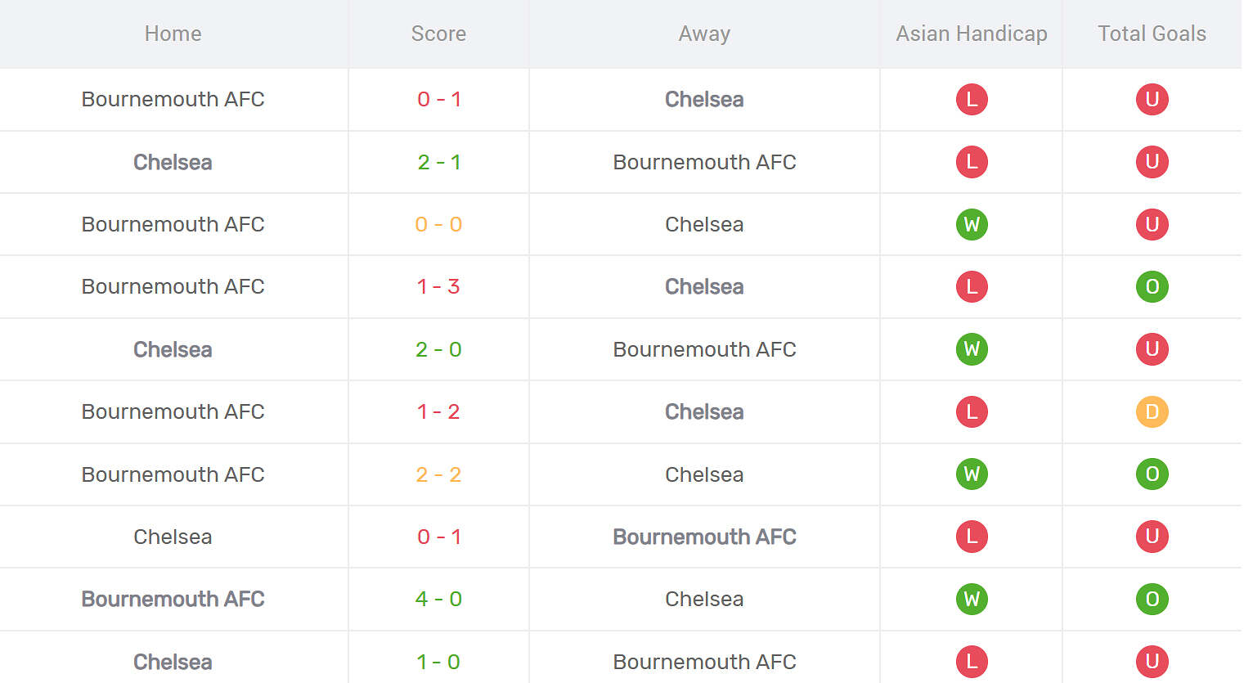Click the Score column header

[x=438, y=34]
